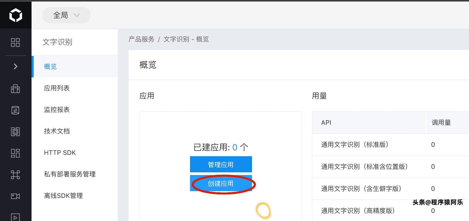Screen dimensions: 469x221
Task: Click the video camera icon in sidebar
Action: click(15, 196)
